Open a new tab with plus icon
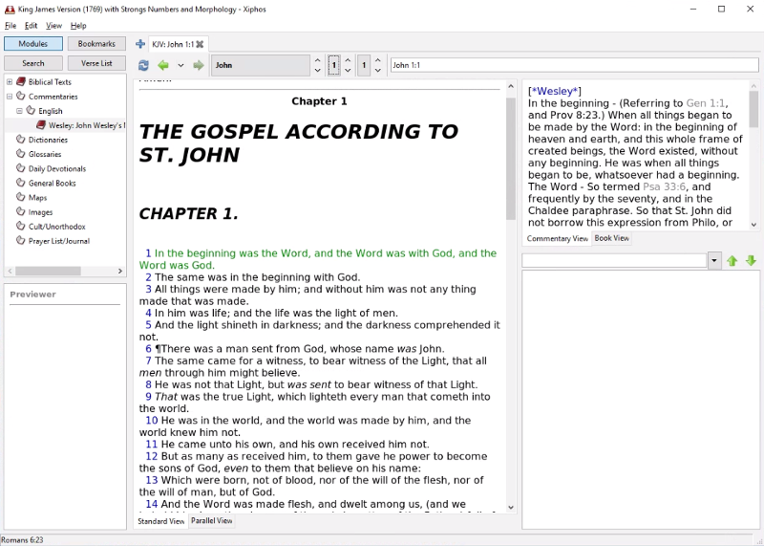This screenshot has height=546, width=764. pyautogui.click(x=140, y=44)
